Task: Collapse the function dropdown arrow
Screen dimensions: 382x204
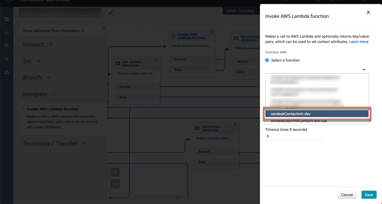Action: click(364, 69)
